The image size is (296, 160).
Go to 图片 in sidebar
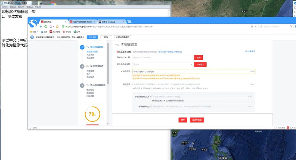(x=88, y=74)
